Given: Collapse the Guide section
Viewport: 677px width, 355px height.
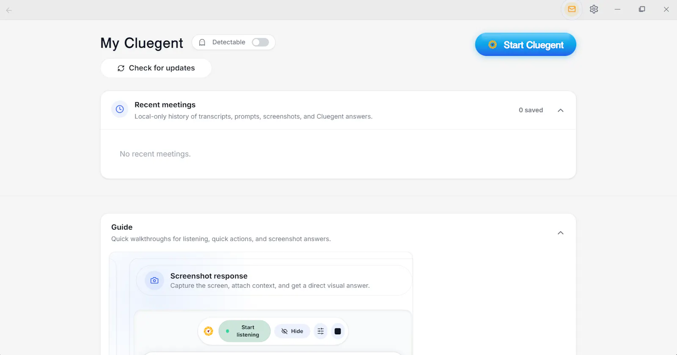Looking at the screenshot, I should coord(561,233).
